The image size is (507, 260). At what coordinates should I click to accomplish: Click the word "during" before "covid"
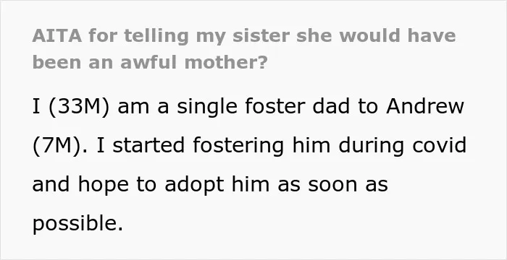click(x=371, y=146)
